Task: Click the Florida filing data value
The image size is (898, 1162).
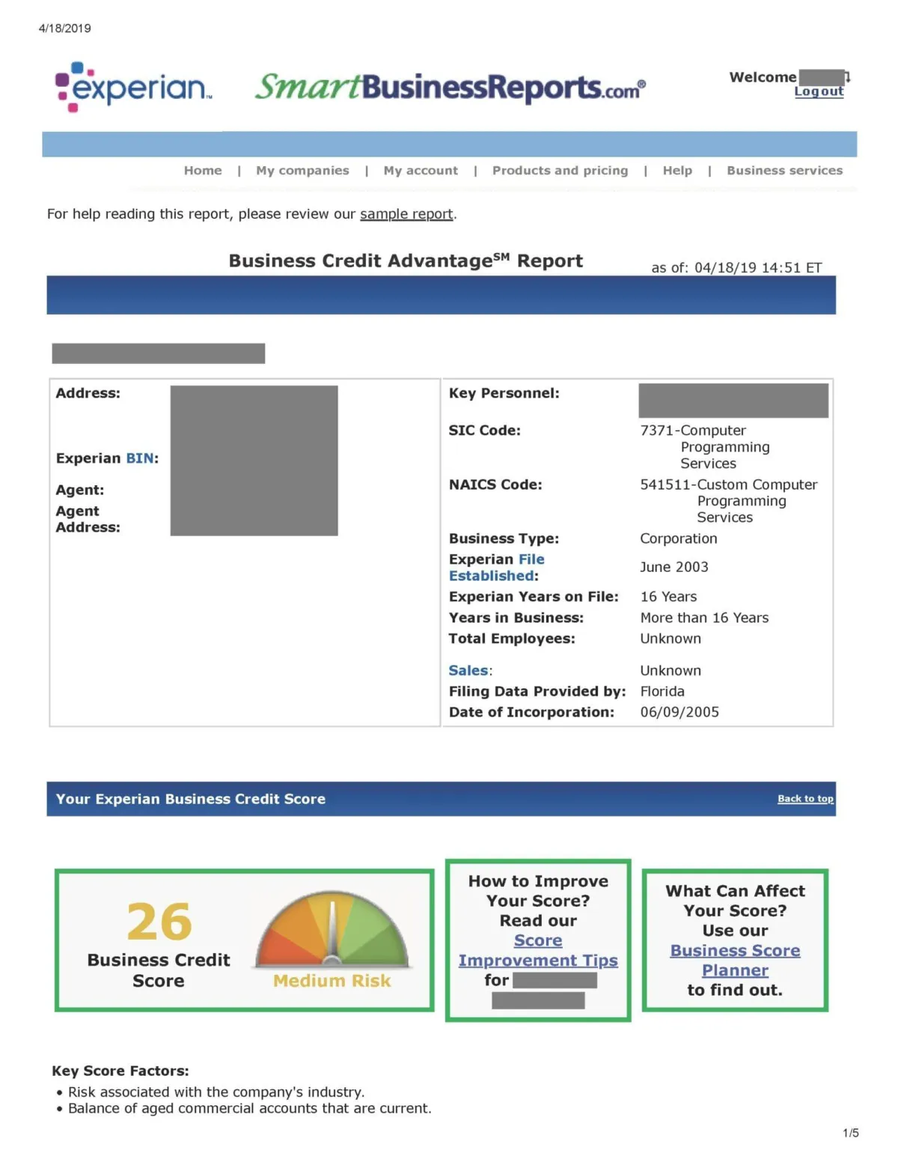Action: click(662, 692)
